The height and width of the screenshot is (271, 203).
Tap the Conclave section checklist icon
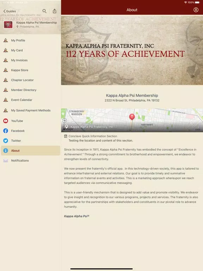[66, 136]
